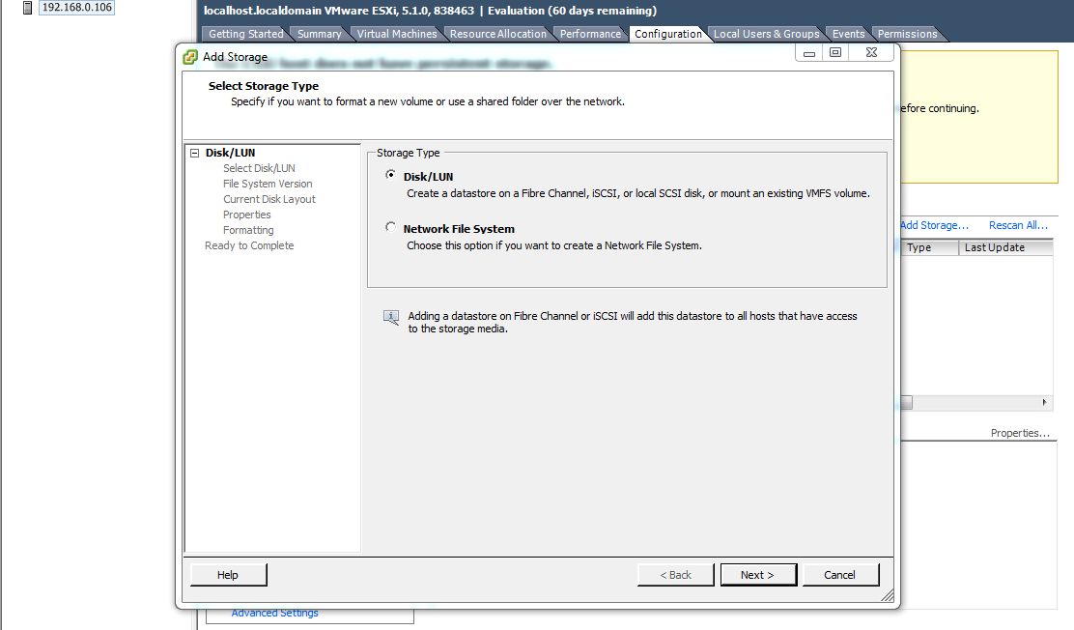
Task: Select the Disk/LUN radio button
Action: pyautogui.click(x=390, y=175)
